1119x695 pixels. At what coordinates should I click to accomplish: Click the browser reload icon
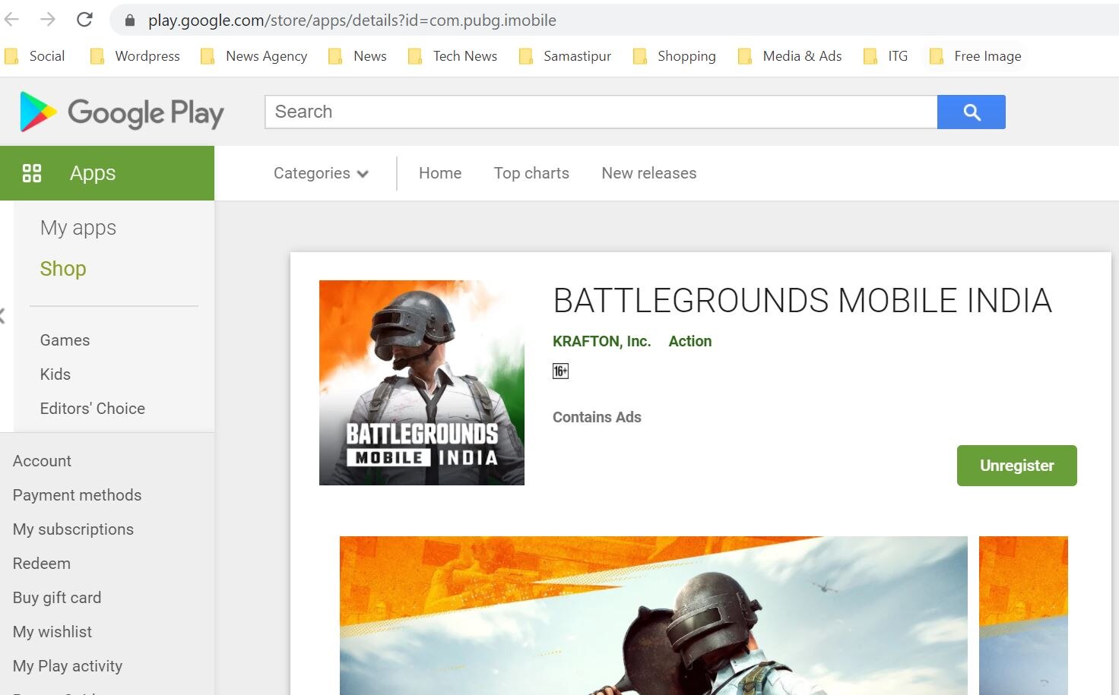[84, 20]
